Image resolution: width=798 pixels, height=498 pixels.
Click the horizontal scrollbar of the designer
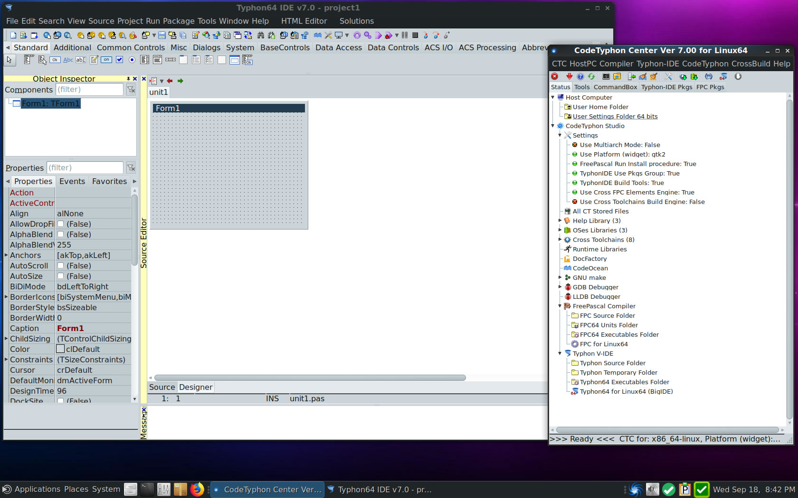click(310, 378)
